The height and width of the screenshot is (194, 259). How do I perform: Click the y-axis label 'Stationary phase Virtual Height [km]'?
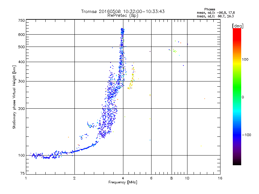point(14,97)
